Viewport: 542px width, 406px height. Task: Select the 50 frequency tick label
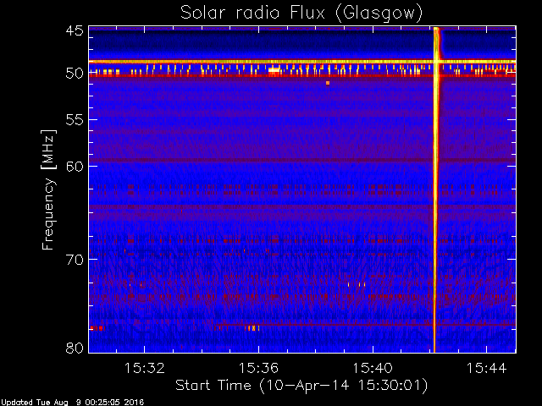tap(75, 74)
